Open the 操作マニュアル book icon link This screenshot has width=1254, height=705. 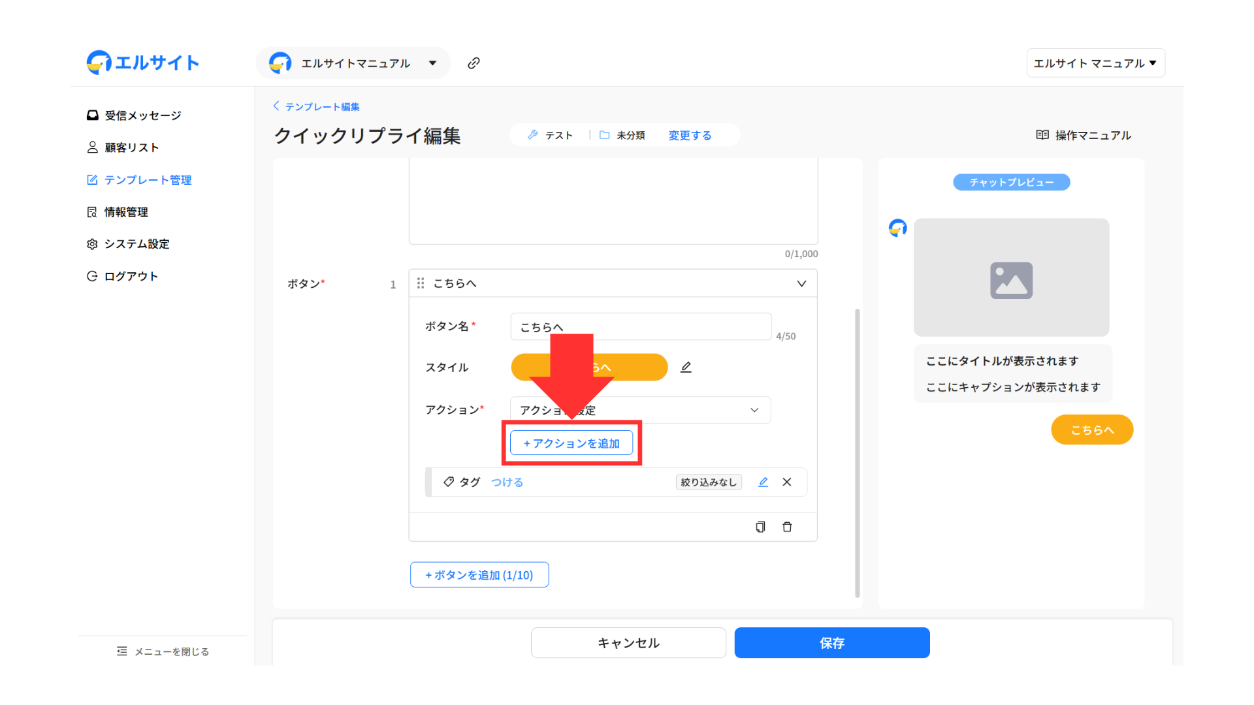[x=1084, y=135]
